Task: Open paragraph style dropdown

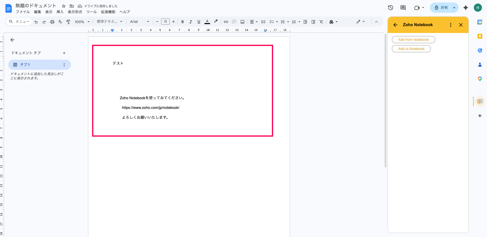Action: point(110,22)
